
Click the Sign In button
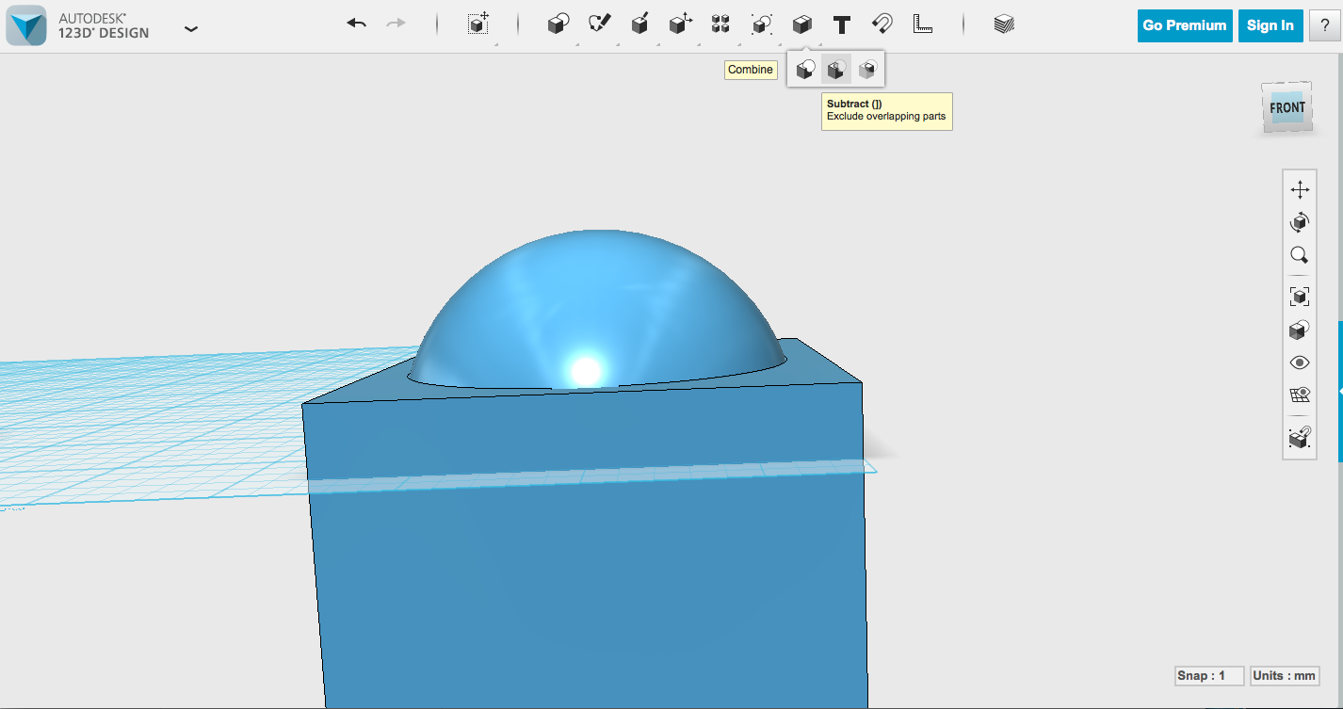coord(1270,25)
